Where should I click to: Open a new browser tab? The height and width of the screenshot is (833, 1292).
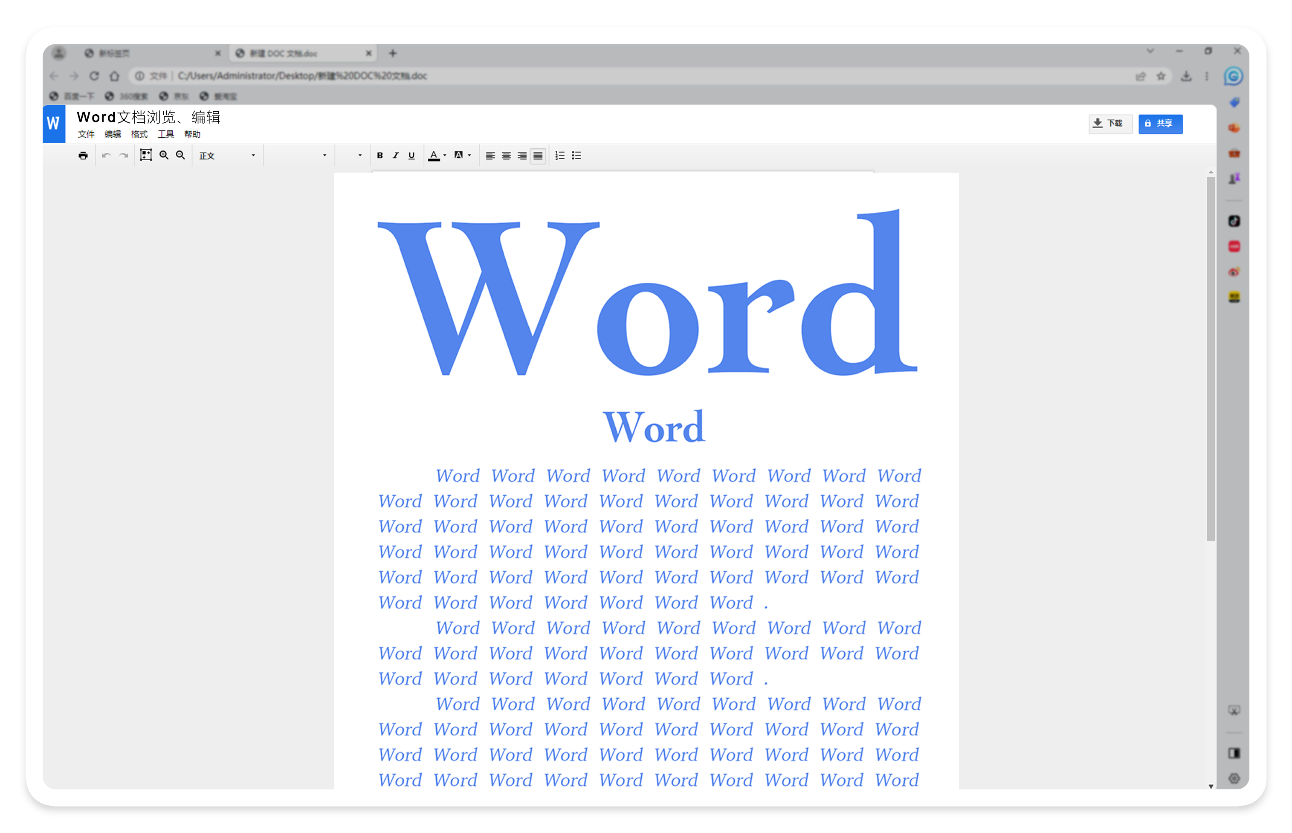393,53
